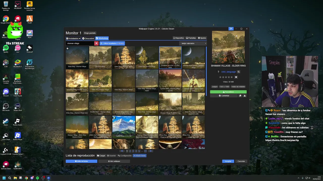Open Chrome from the taskbar

coord(26,178)
